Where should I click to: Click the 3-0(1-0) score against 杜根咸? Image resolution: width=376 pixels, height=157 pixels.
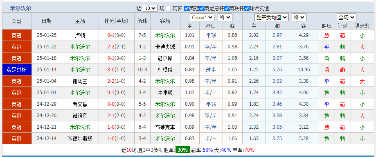[116, 70]
